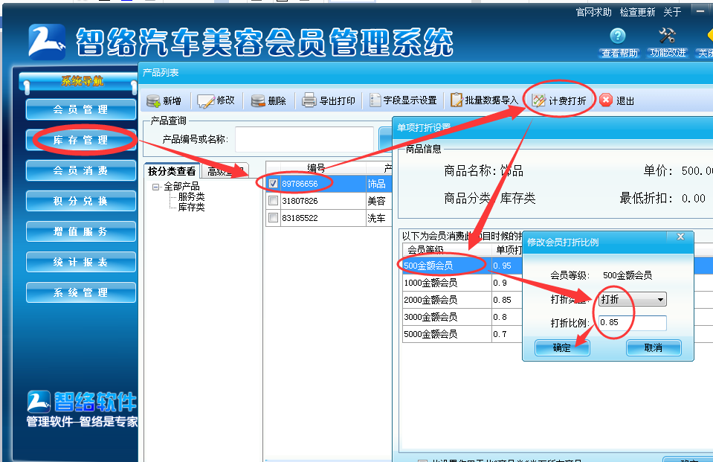Uncheck the box for product 89786656
The width and height of the screenshot is (713, 462).
pos(274,184)
